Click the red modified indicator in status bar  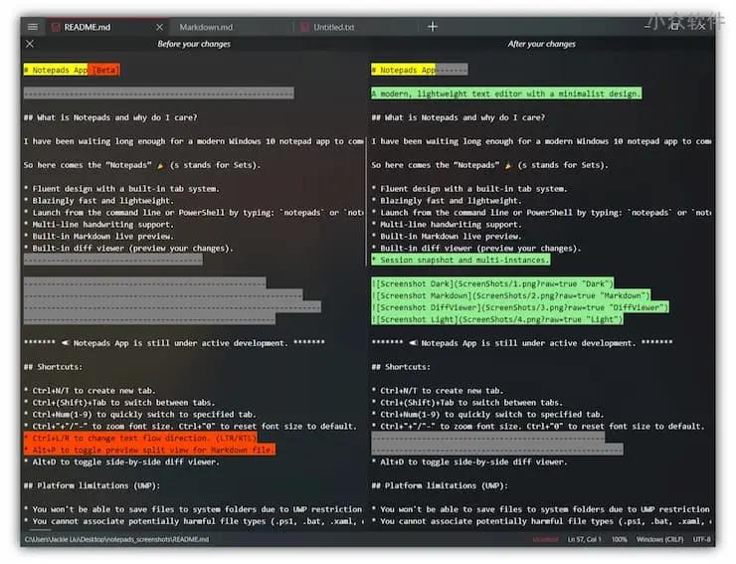[545, 539]
